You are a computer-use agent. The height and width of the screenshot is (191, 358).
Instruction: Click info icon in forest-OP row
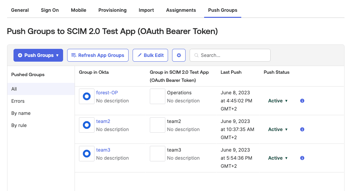pos(302,101)
